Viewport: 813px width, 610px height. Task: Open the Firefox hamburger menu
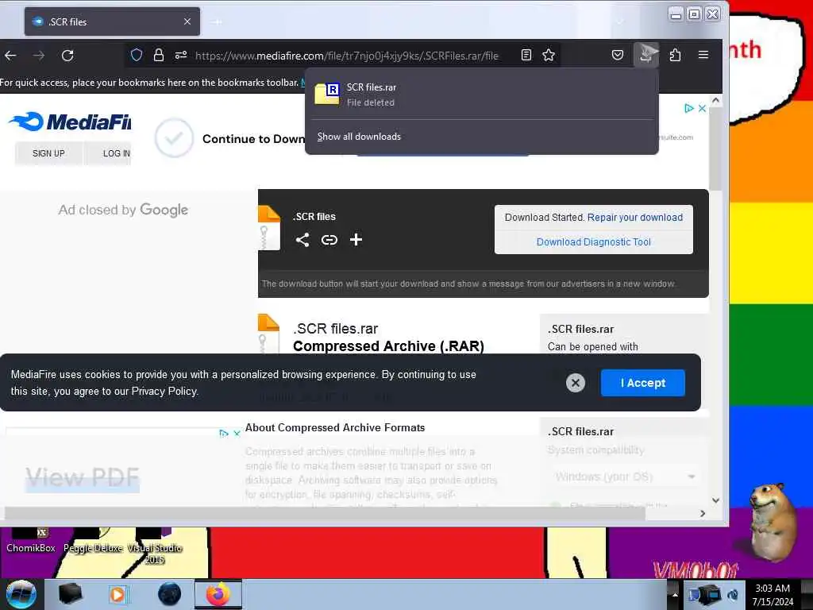click(703, 55)
